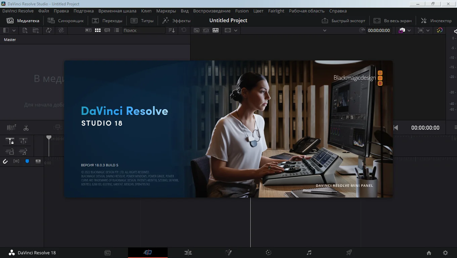The width and height of the screenshot is (457, 258).
Task: Click the import media folder icon
Action: pyautogui.click(x=36, y=30)
